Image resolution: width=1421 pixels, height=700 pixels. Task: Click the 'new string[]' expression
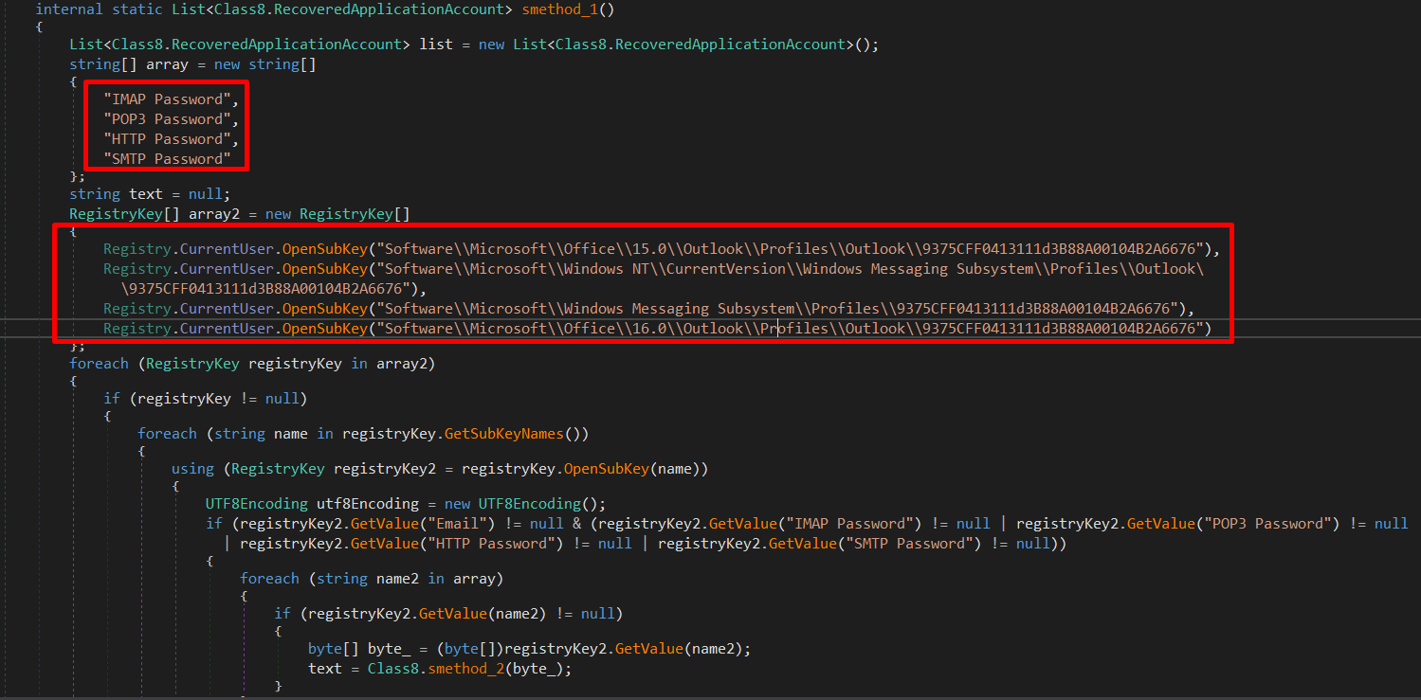(x=265, y=64)
